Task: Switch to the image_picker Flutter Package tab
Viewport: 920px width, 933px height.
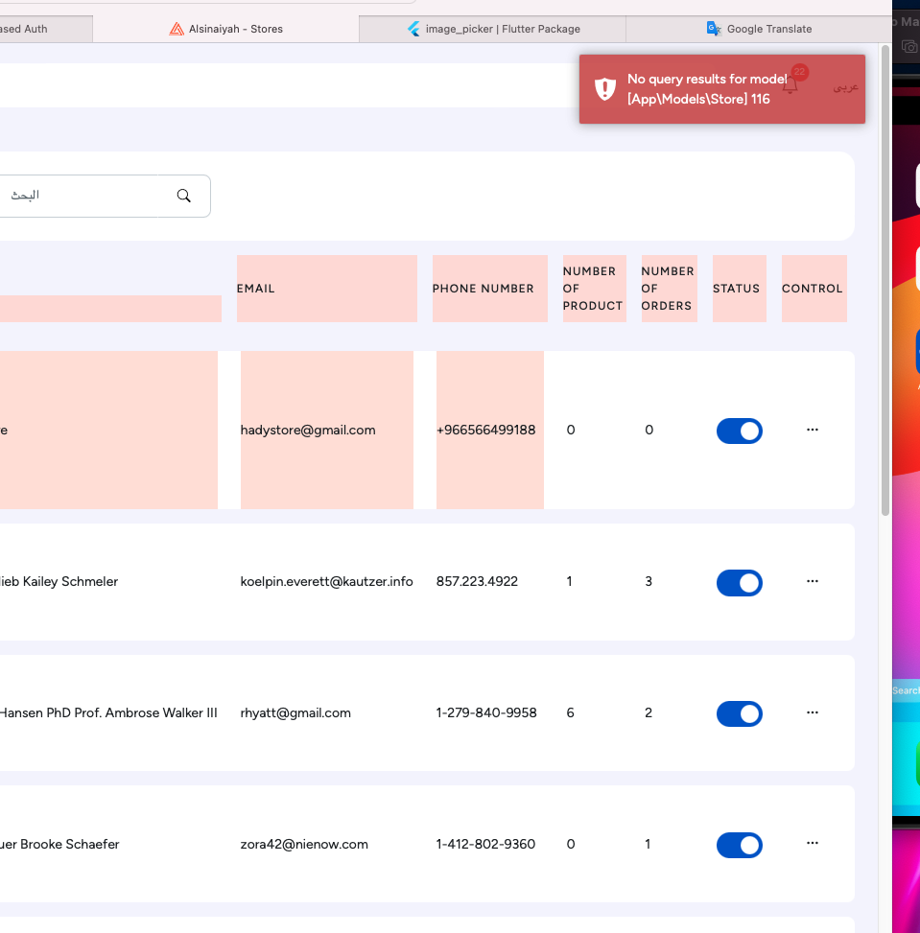Action: pos(502,29)
